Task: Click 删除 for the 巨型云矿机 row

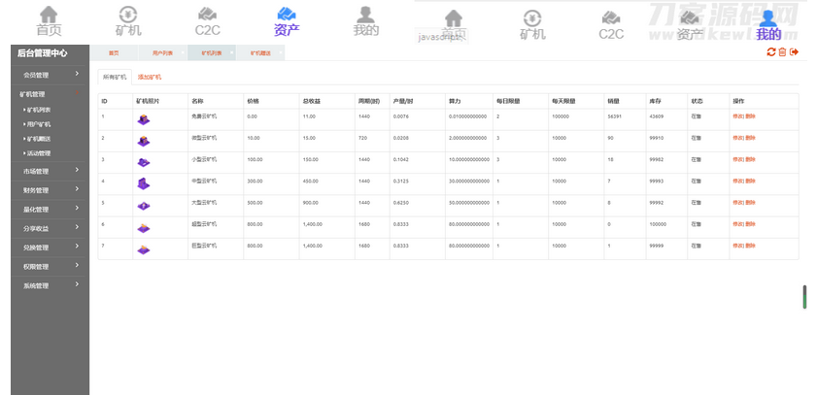Action: click(751, 245)
